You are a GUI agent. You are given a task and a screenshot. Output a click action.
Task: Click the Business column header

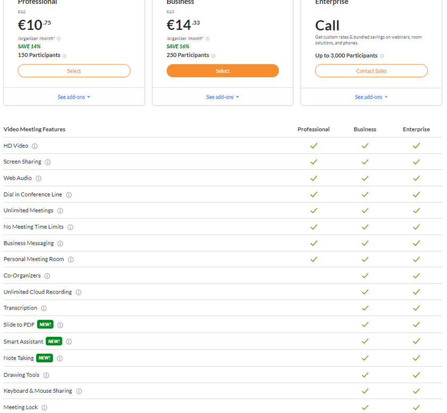(x=365, y=129)
